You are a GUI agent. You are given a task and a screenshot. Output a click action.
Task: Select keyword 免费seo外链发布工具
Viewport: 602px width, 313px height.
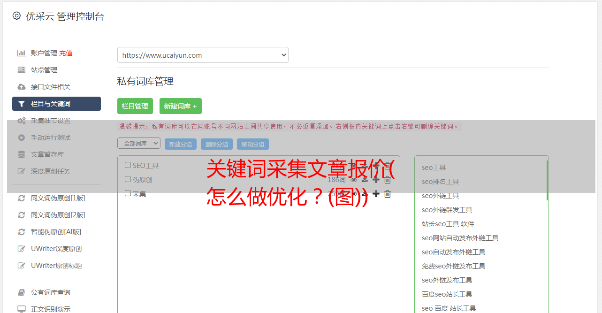[454, 266]
